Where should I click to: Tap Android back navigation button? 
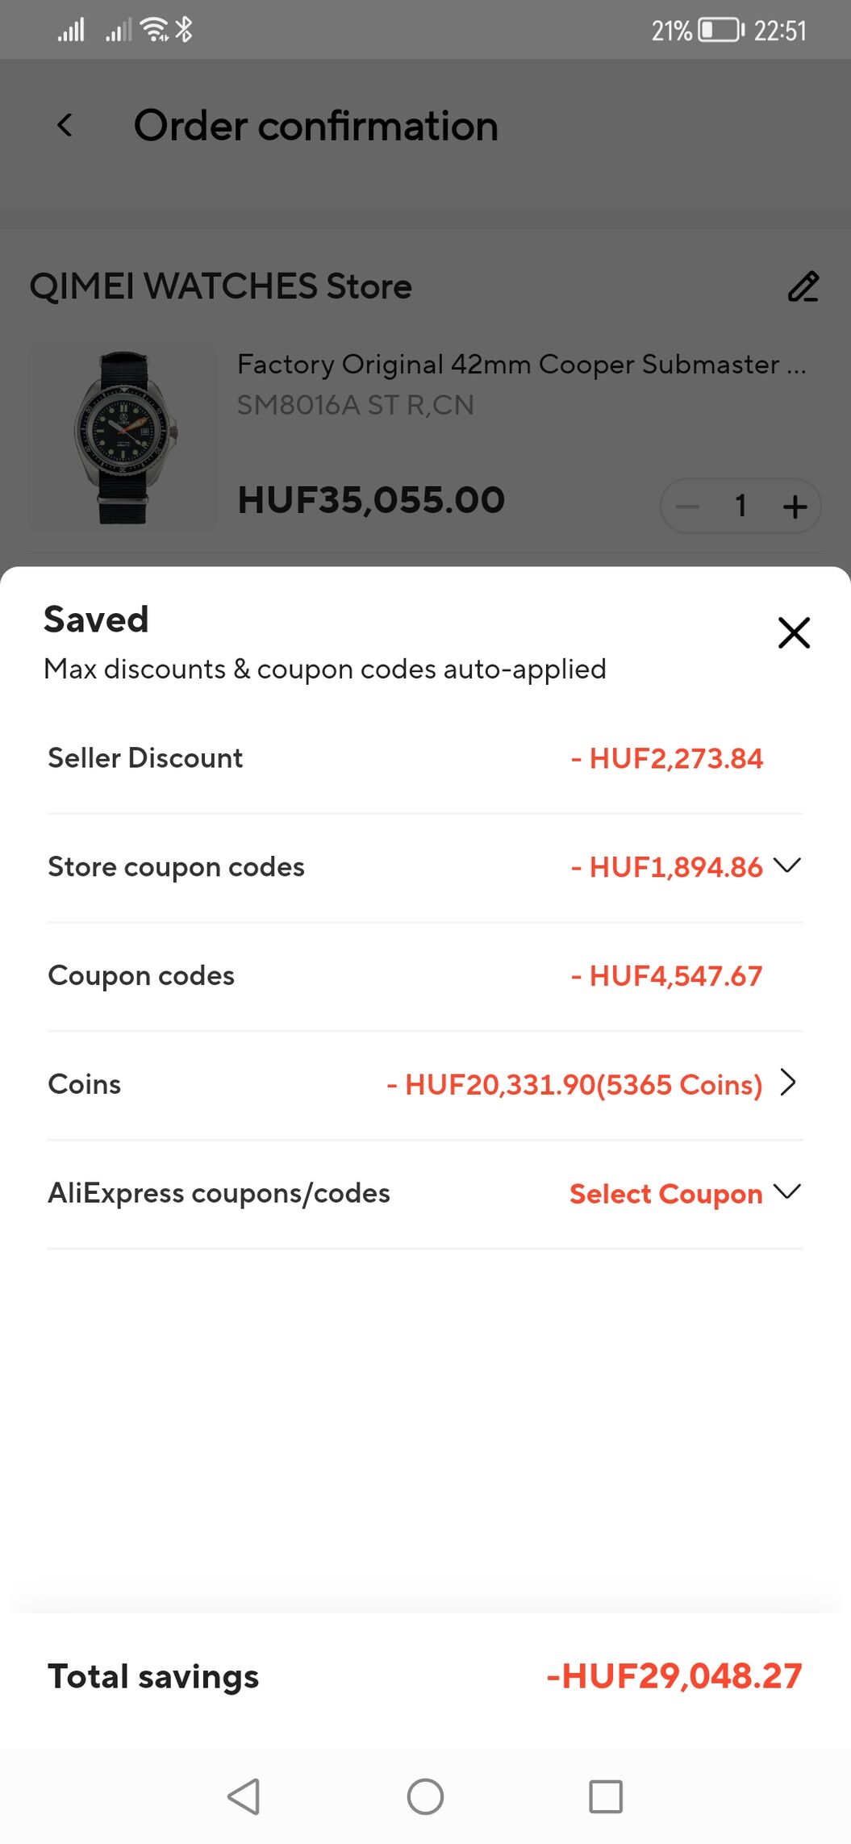tap(244, 1796)
